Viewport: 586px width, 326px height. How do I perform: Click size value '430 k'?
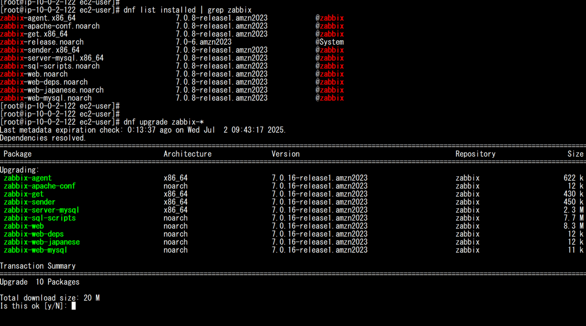pyautogui.click(x=574, y=194)
